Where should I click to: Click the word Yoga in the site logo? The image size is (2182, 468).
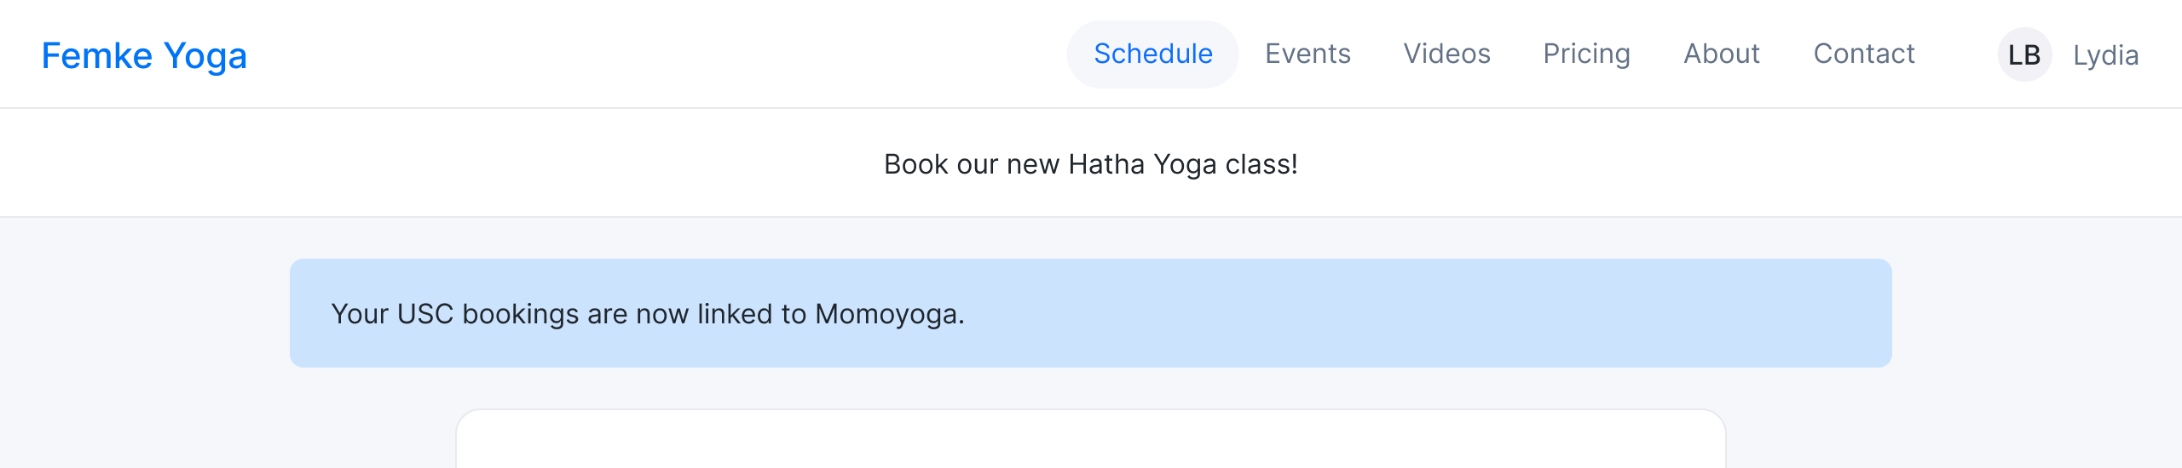tap(205, 55)
